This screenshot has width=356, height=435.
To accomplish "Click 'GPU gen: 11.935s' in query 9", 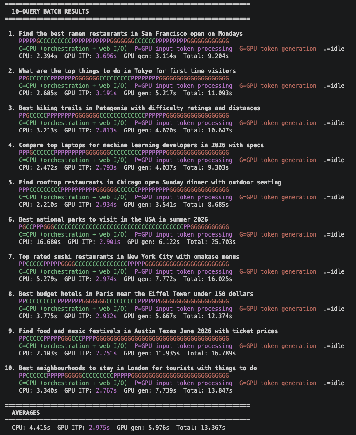I will click(x=151, y=353).
